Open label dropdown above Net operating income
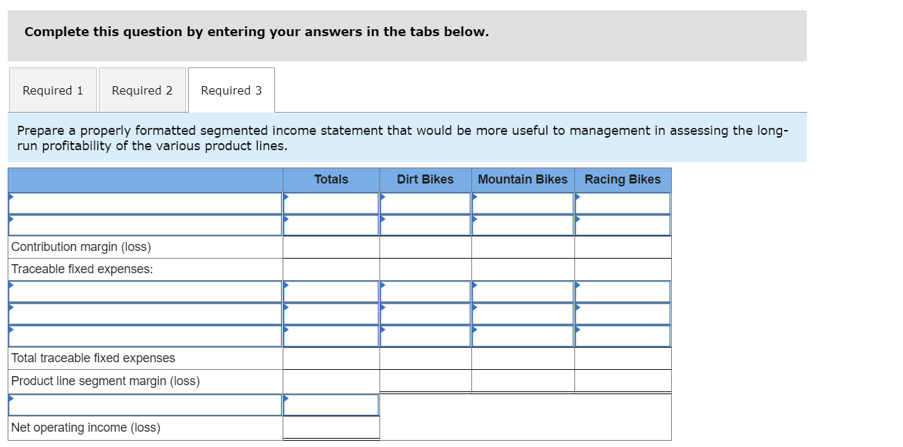 (x=145, y=405)
